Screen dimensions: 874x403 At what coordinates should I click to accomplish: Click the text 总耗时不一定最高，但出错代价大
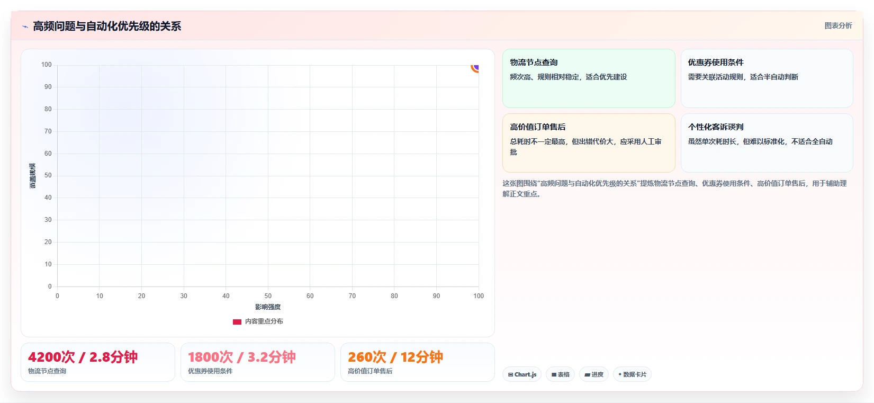click(561, 141)
